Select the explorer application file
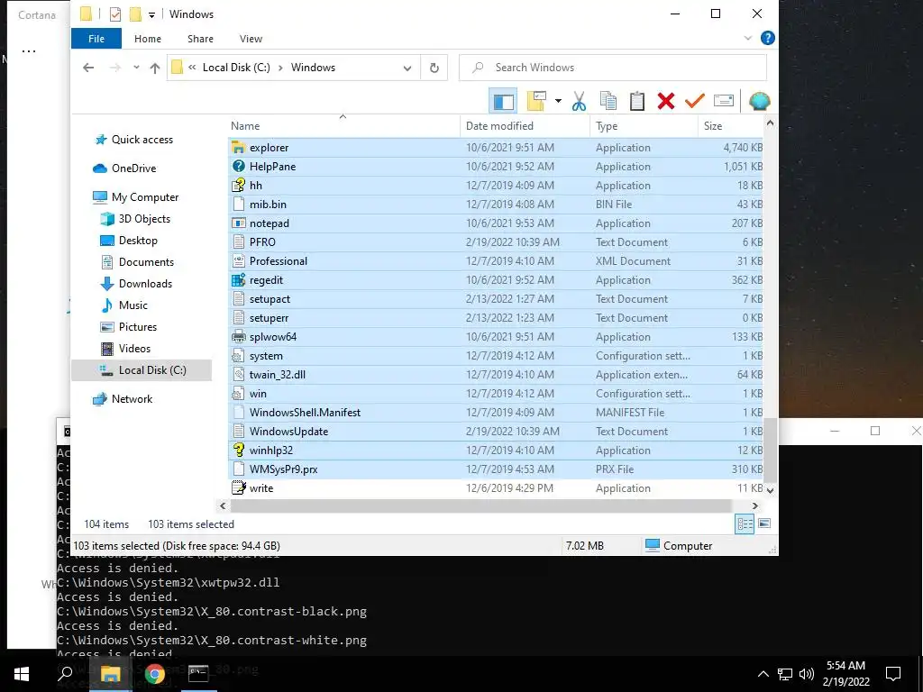This screenshot has height=692, width=923. click(x=495, y=148)
